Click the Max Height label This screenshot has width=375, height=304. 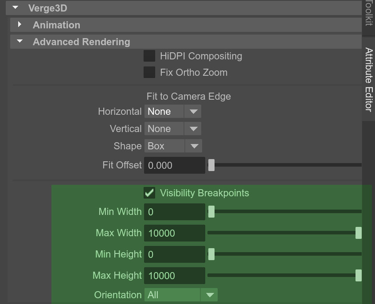[117, 276]
